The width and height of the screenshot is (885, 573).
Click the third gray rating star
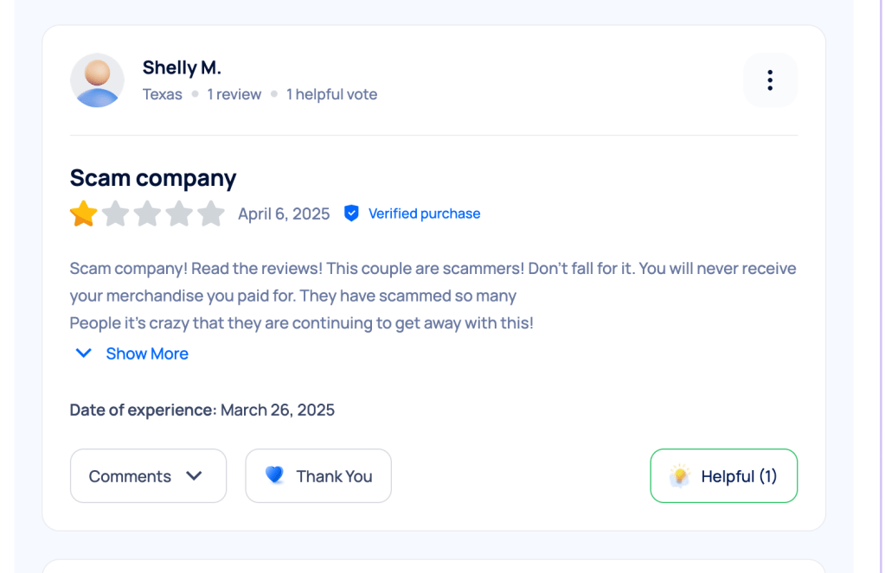[147, 213]
